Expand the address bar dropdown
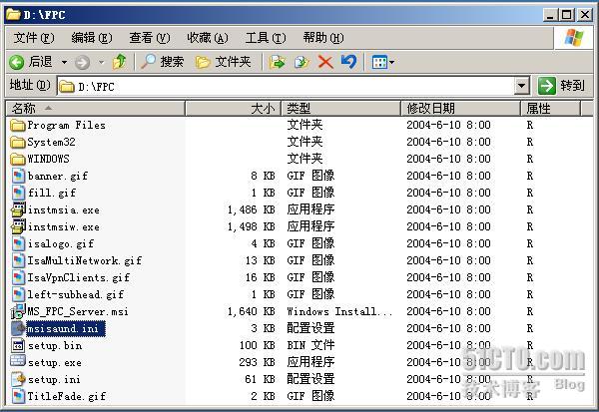The width and height of the screenshot is (599, 412). [x=522, y=86]
